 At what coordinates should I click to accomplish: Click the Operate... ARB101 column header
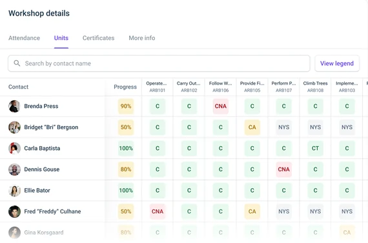[x=158, y=87]
